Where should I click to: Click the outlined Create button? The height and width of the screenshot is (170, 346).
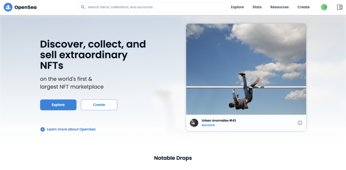pyautogui.click(x=99, y=105)
